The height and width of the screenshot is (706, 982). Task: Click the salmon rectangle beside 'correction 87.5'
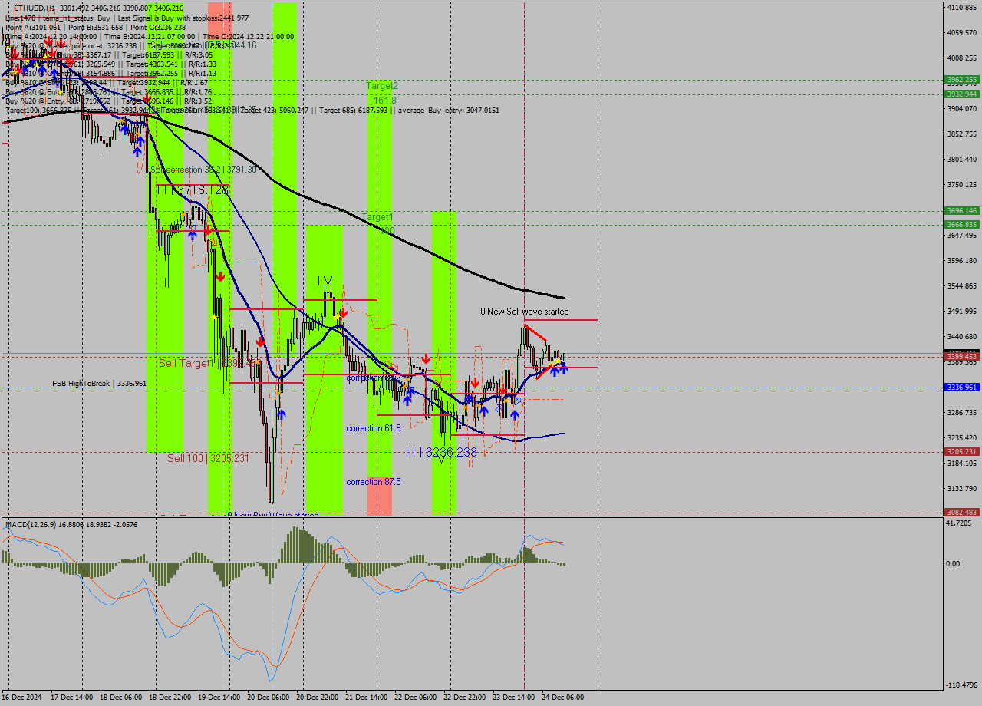[380, 495]
